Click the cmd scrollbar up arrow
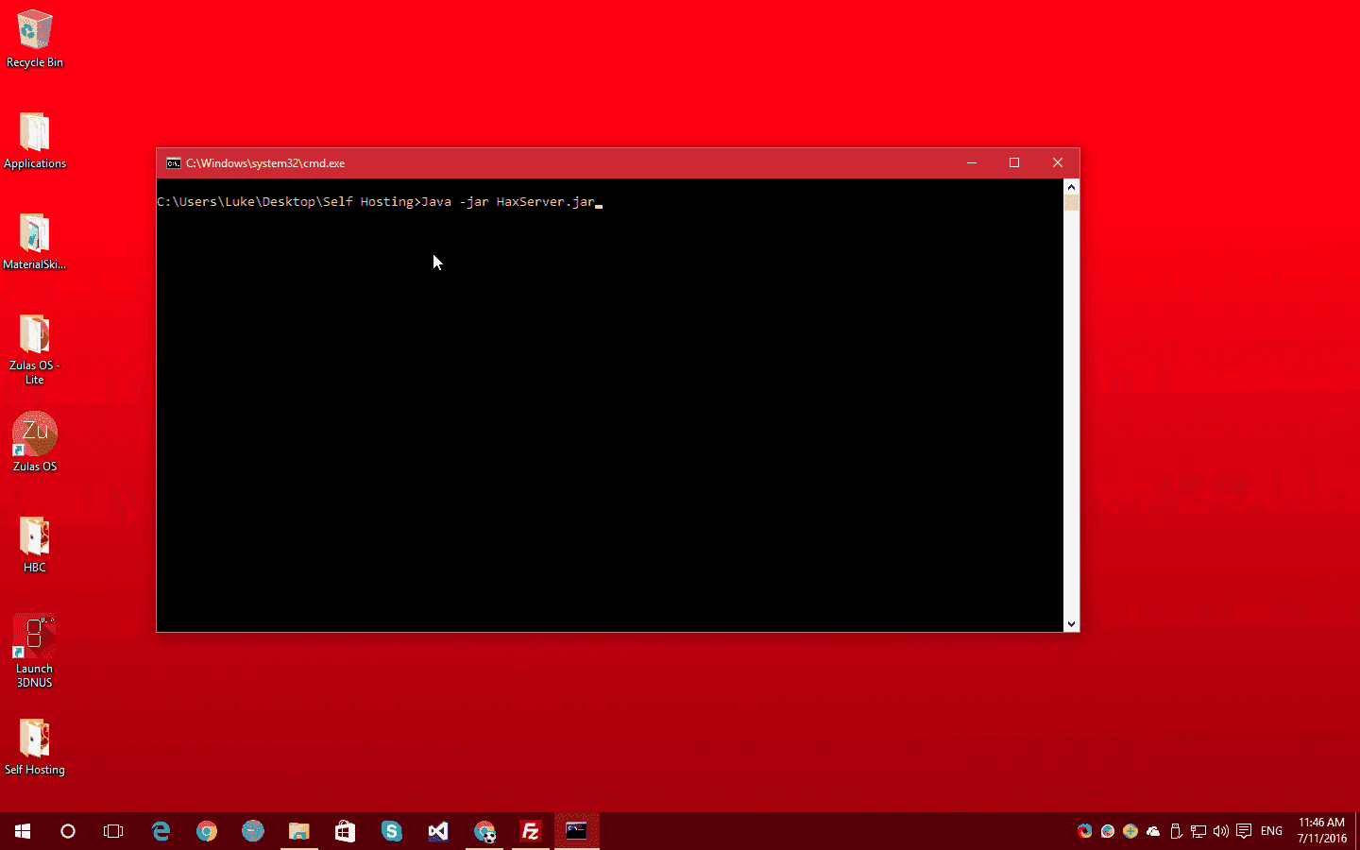The height and width of the screenshot is (850, 1360). coord(1071,186)
